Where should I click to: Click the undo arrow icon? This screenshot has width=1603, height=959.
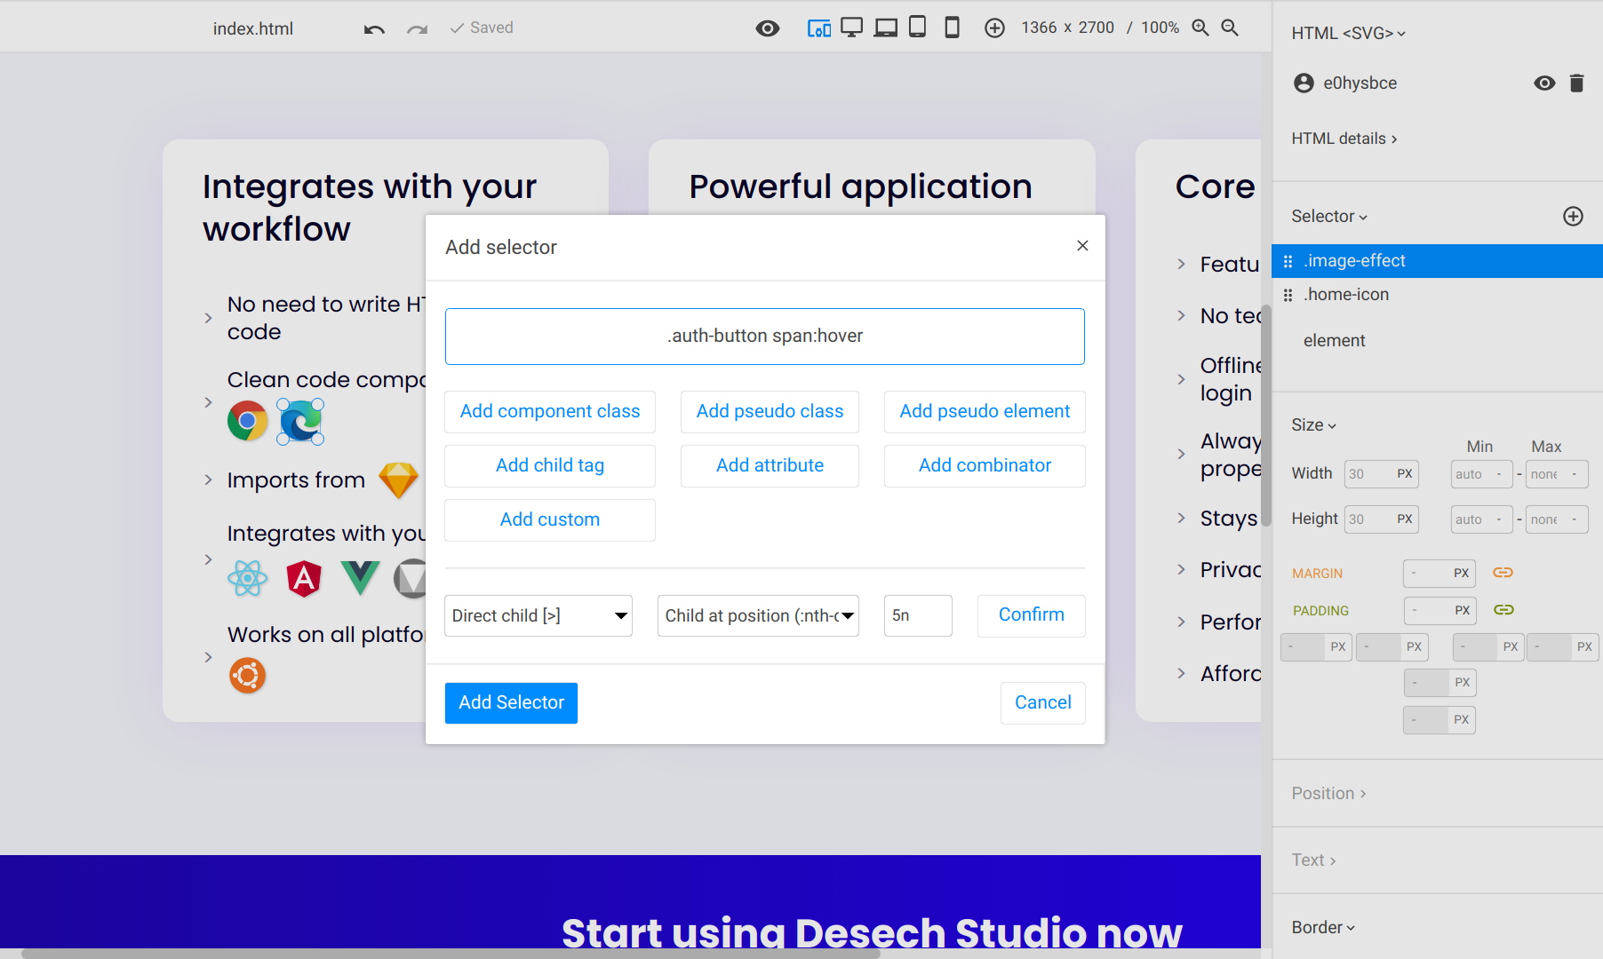374,28
